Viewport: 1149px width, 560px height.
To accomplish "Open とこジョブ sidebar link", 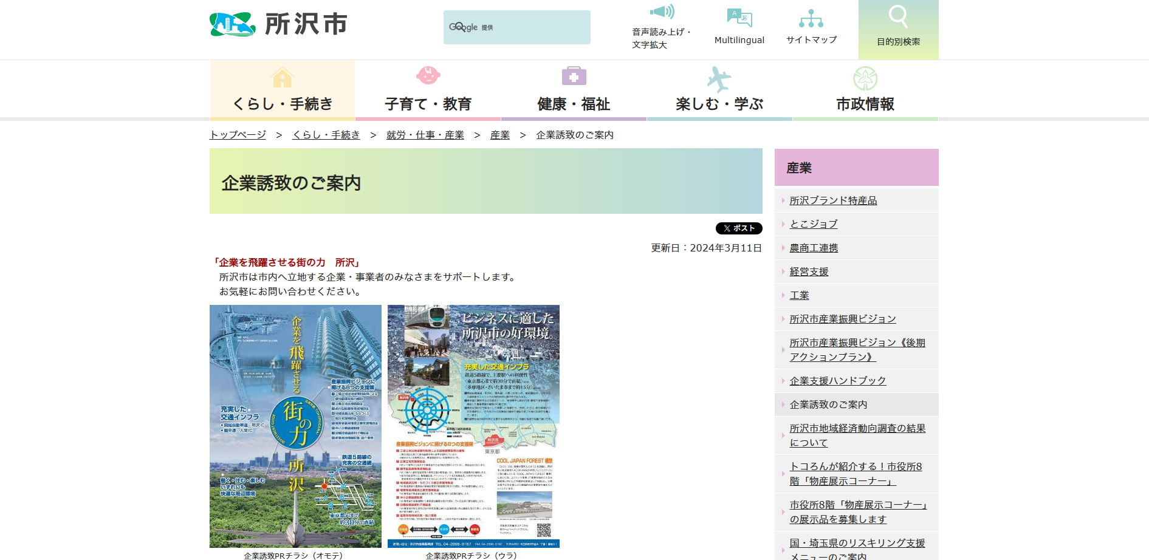I will point(814,224).
